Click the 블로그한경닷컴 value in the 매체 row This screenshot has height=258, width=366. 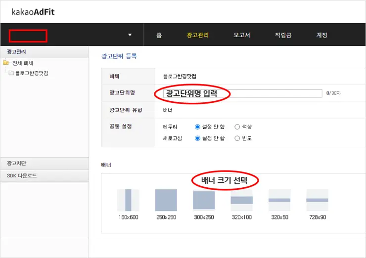pyautogui.click(x=180, y=76)
